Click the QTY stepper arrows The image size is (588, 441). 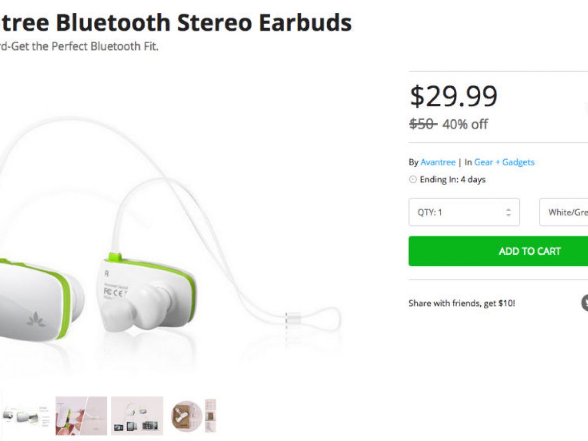(508, 213)
